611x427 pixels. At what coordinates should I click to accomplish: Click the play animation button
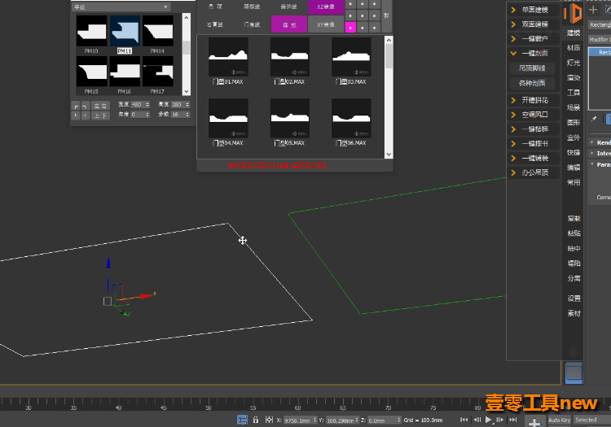tap(488, 420)
